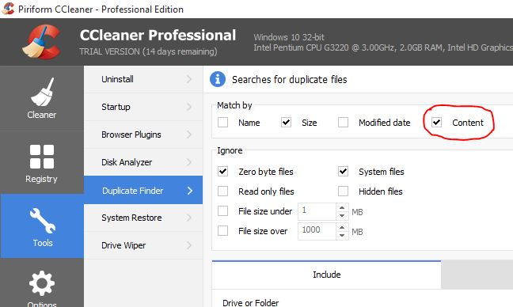This screenshot has width=513, height=307.
Task: Toggle the Read only files checkbox
Action: 222,191
